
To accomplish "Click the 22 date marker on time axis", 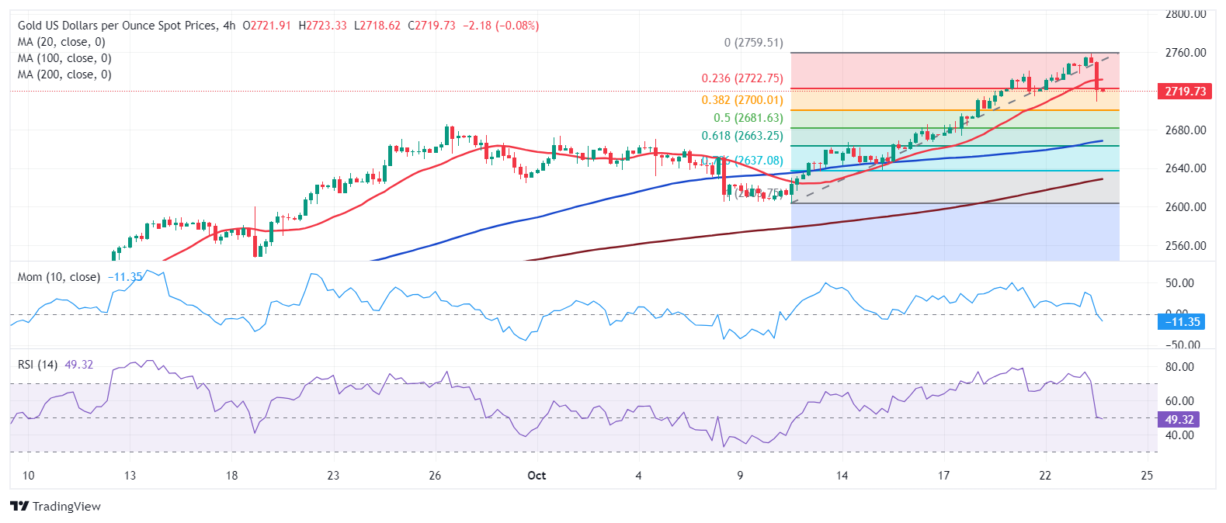I will pyautogui.click(x=1045, y=475).
